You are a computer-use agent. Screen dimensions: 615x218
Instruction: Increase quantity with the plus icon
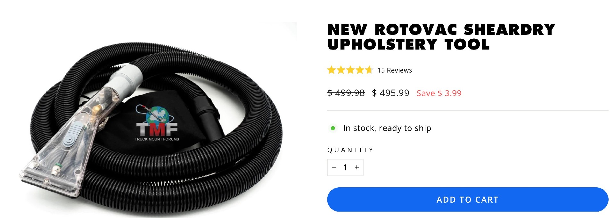357,167
